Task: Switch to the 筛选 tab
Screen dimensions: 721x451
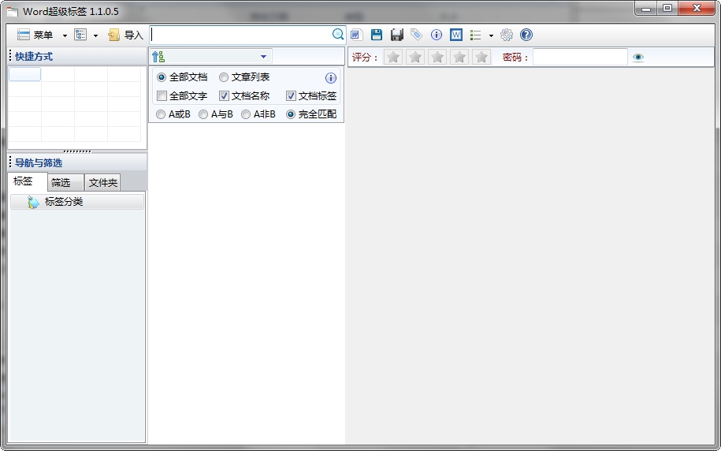Action: click(65, 183)
